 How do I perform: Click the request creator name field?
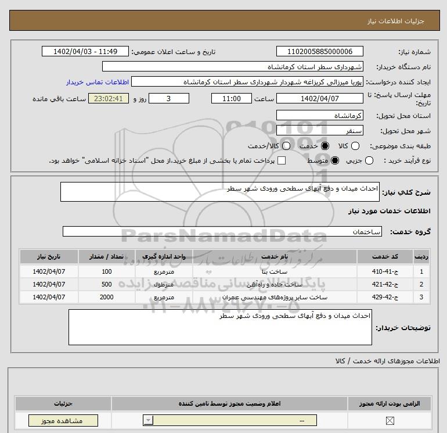click(247, 81)
